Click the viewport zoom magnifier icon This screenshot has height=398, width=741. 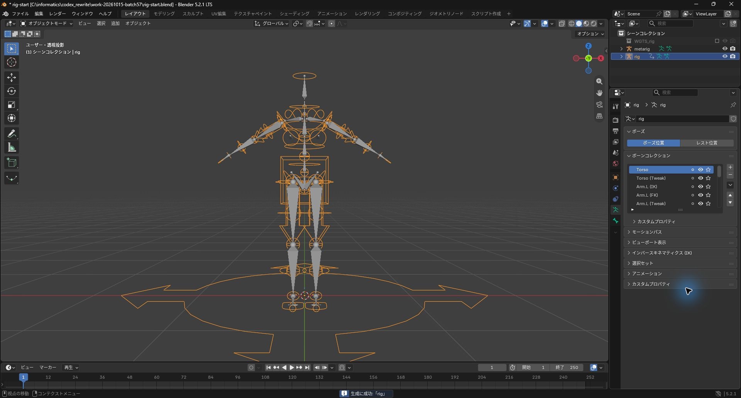599,81
